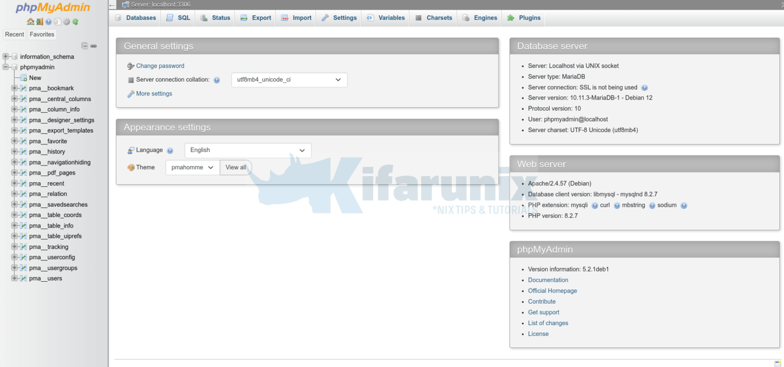Select the Export tool in the top toolbar
The width and height of the screenshot is (784, 367).
click(x=255, y=17)
